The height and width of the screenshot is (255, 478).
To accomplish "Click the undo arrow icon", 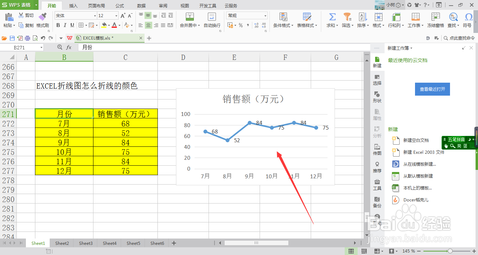I will (43, 38).
